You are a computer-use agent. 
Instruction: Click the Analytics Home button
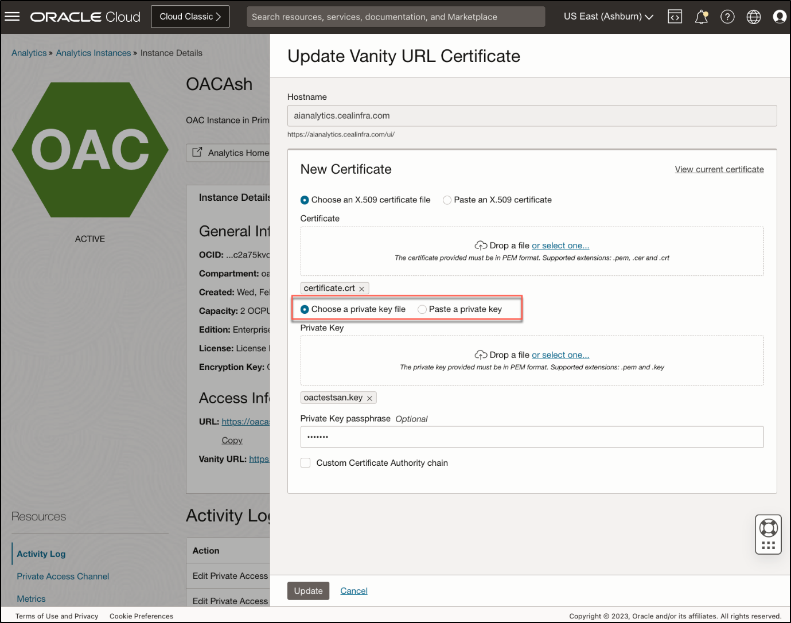click(x=228, y=153)
